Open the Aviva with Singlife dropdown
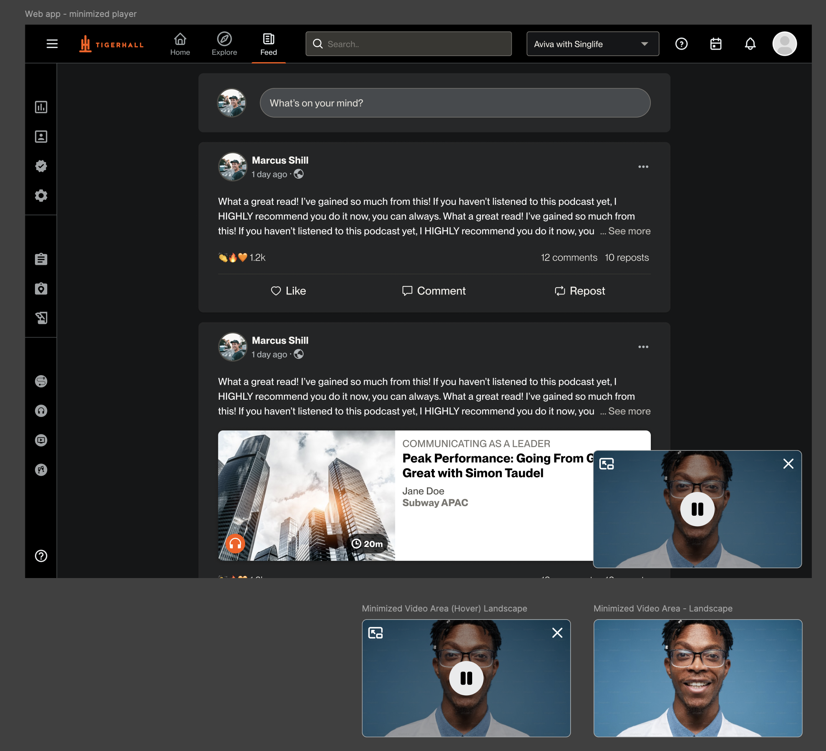Viewport: 826px width, 751px height. (x=592, y=44)
